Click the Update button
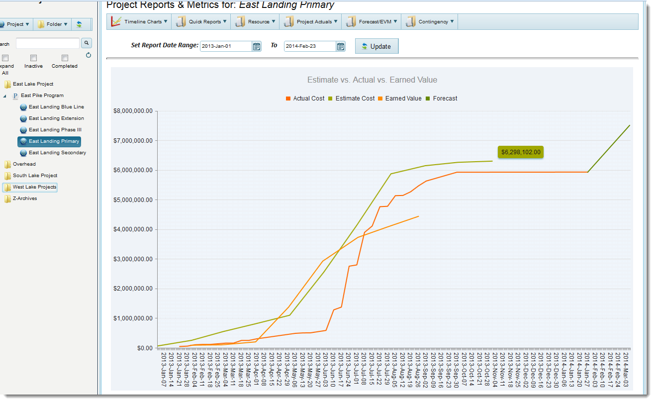Screen dimensions: 654x402 click(x=376, y=46)
